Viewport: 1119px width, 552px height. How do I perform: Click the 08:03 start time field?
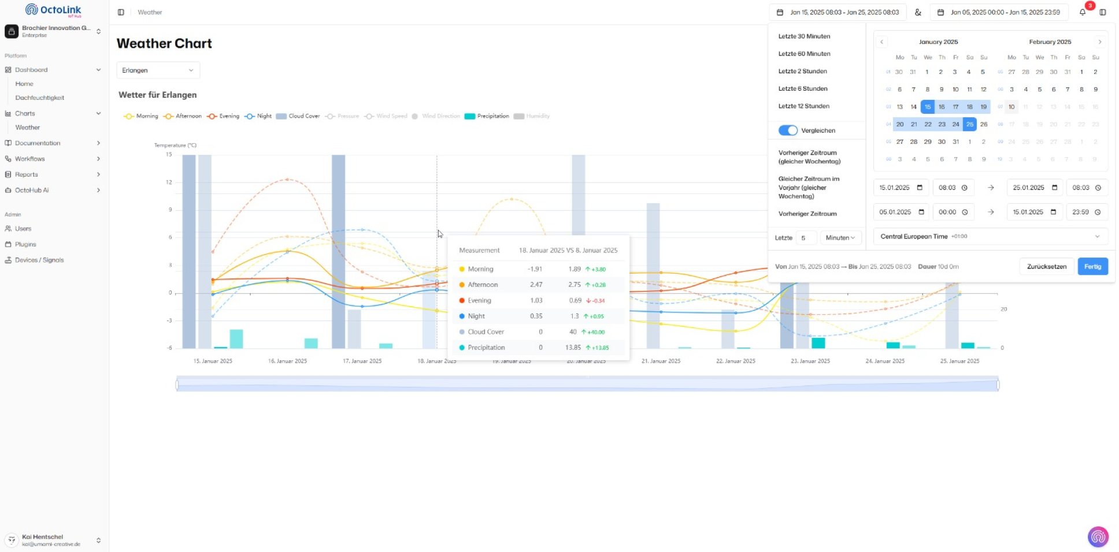tap(953, 188)
